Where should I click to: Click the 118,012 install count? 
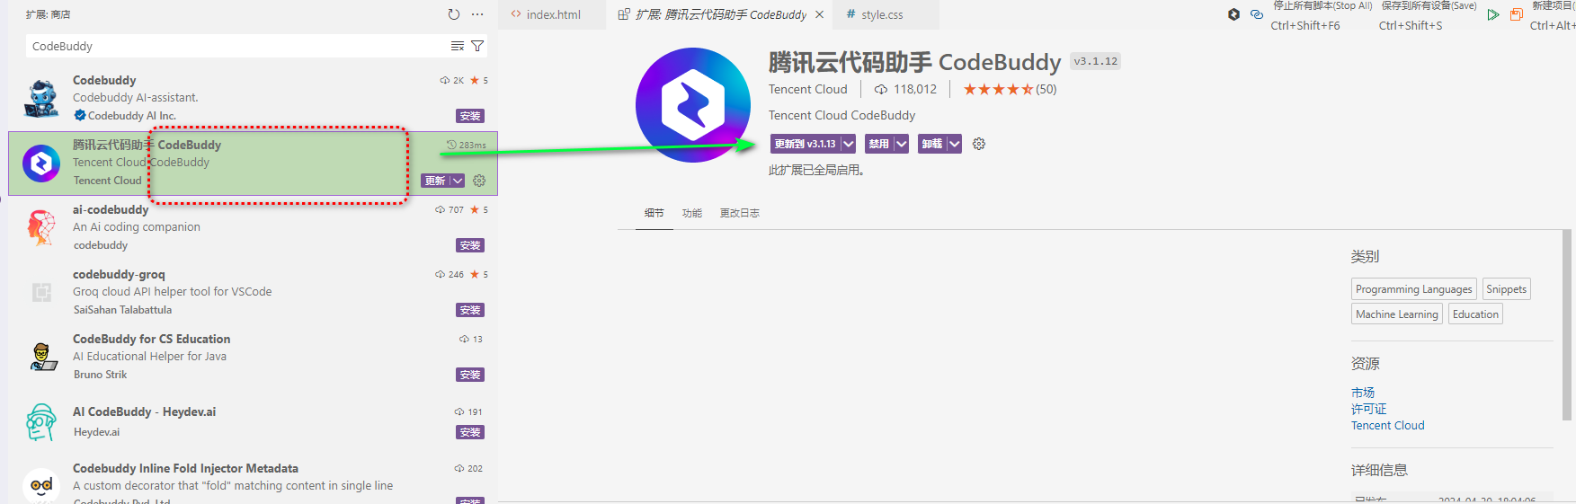(x=905, y=89)
